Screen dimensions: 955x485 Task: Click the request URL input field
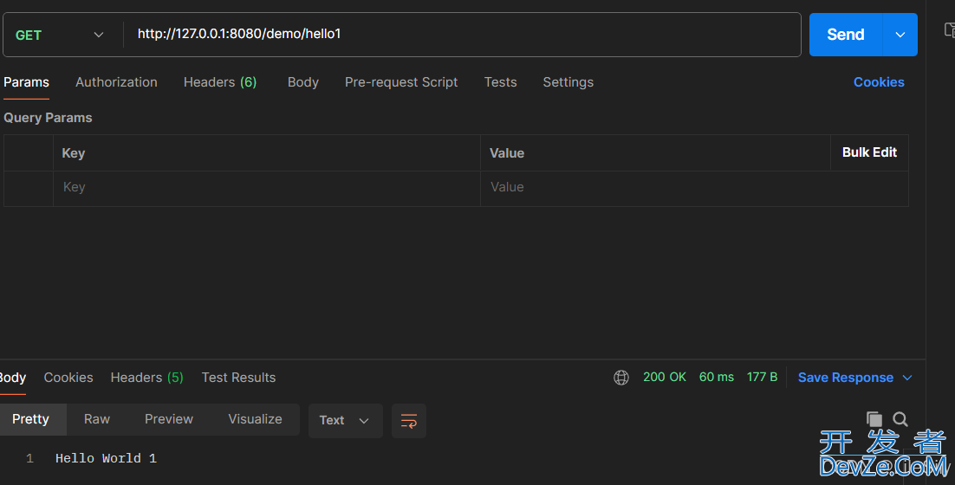[x=462, y=34]
